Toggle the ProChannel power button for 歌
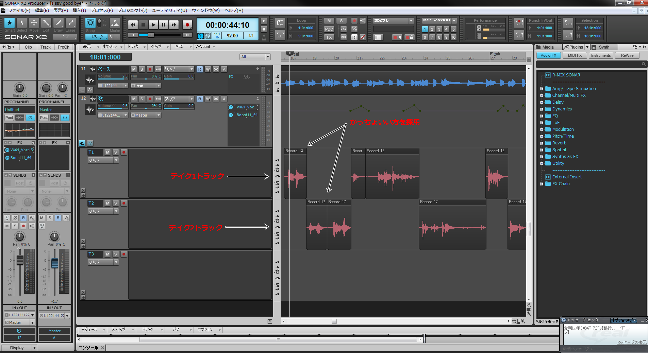 click(30, 118)
